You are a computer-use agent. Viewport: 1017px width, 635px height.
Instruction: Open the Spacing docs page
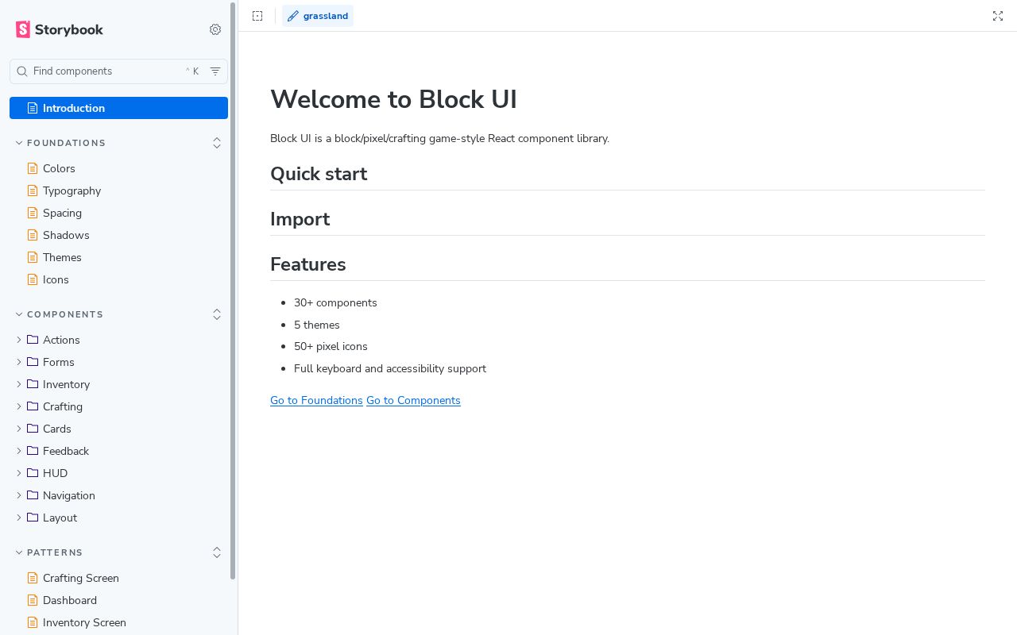pyautogui.click(x=118, y=213)
